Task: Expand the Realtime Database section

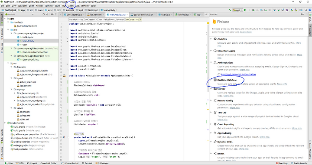Action: 211,80
